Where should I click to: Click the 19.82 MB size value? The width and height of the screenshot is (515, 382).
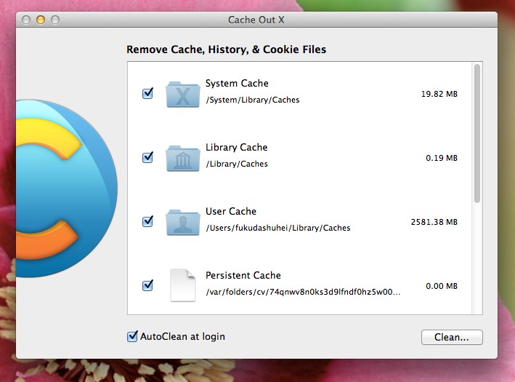pos(439,94)
